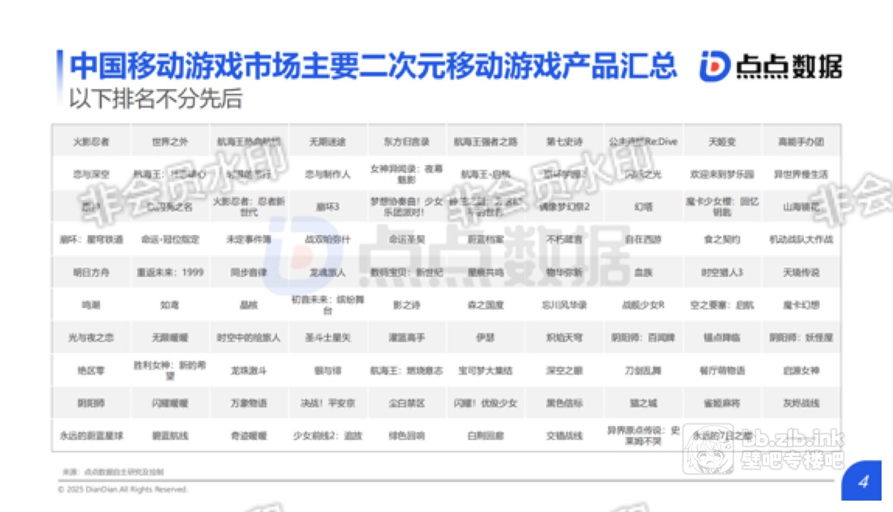This screenshot has width=893, height=512.
Task: Select the 血族 cell
Action: pyautogui.click(x=643, y=272)
